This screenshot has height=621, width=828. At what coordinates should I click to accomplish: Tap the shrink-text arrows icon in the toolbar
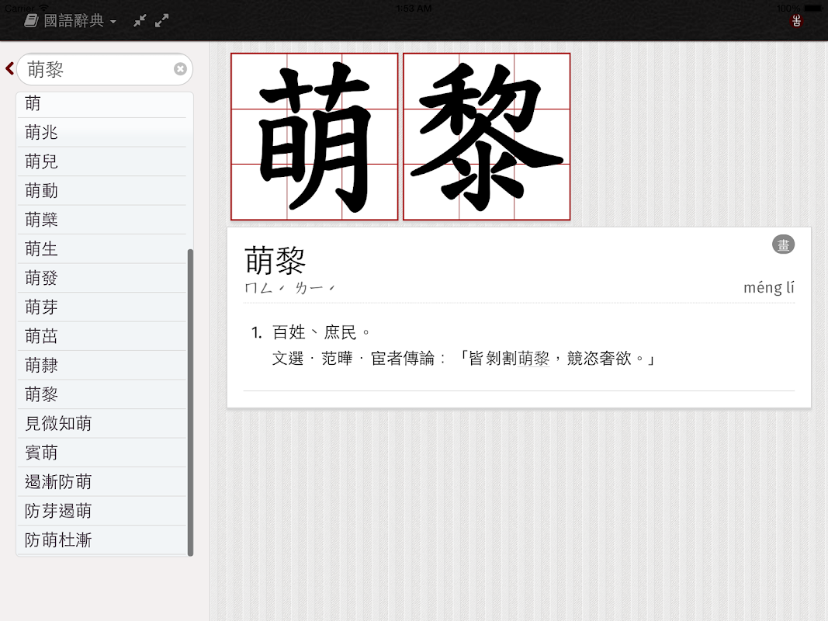click(x=139, y=20)
